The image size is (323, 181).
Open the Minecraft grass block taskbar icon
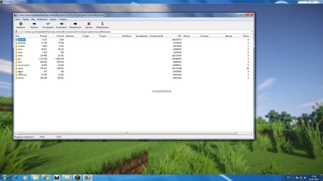[x=77, y=177]
